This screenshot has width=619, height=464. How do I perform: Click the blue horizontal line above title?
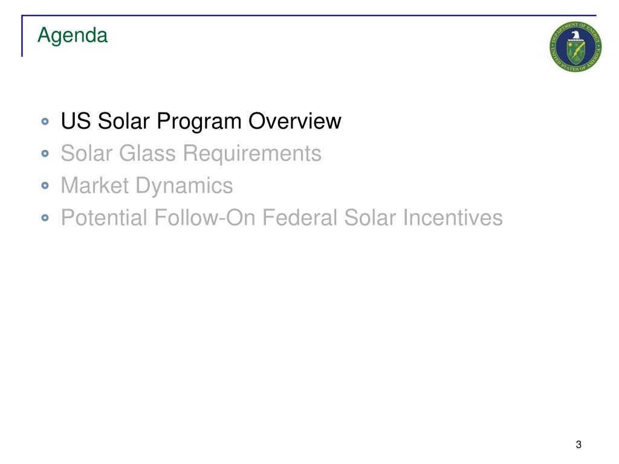click(x=309, y=15)
